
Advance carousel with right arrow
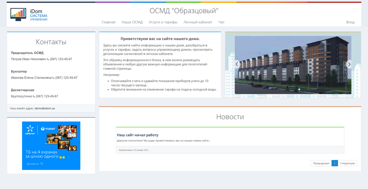[349, 64]
